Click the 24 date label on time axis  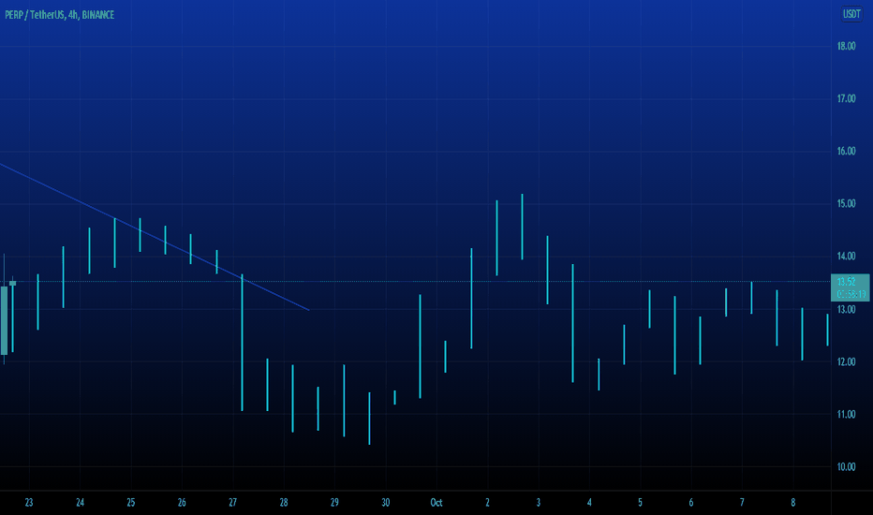[x=81, y=503]
